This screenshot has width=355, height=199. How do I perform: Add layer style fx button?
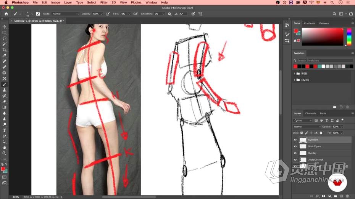pyautogui.click(x=318, y=196)
